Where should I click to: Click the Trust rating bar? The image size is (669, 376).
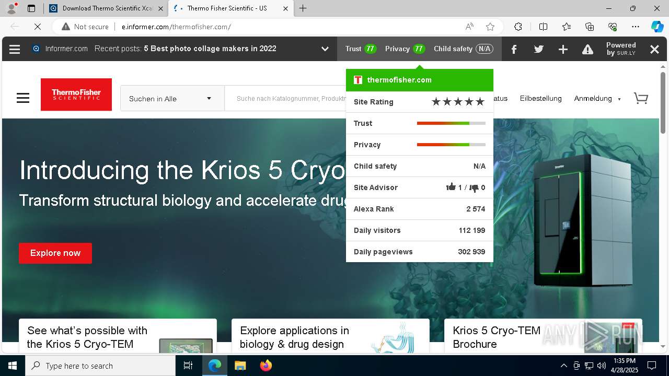point(451,123)
